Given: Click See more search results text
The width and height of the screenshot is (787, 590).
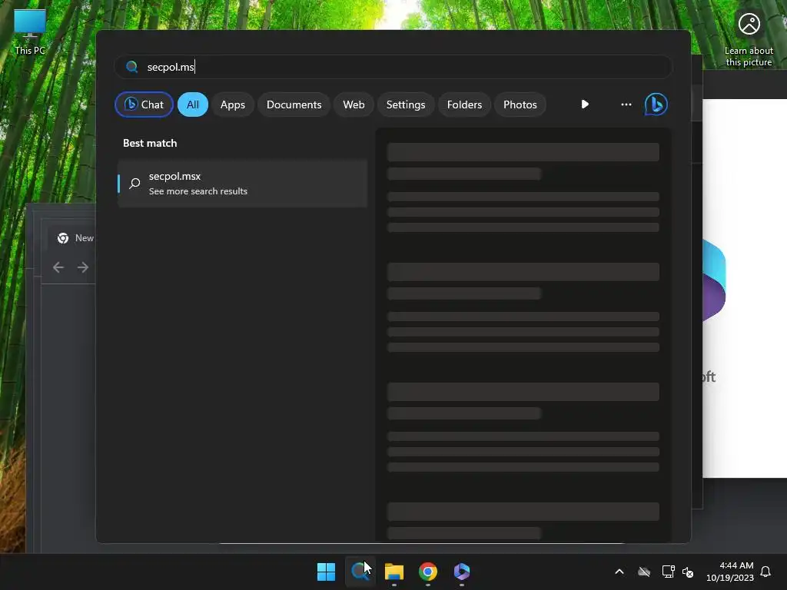Looking at the screenshot, I should click(x=198, y=191).
